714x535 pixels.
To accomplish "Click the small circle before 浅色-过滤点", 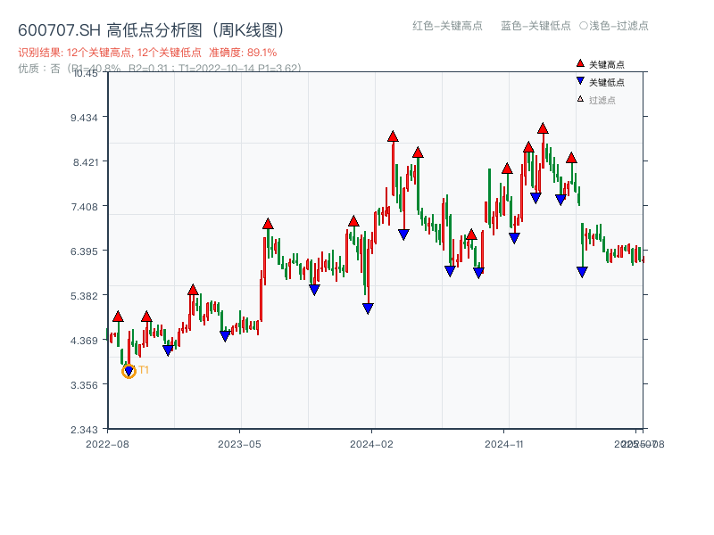I will (583, 26).
